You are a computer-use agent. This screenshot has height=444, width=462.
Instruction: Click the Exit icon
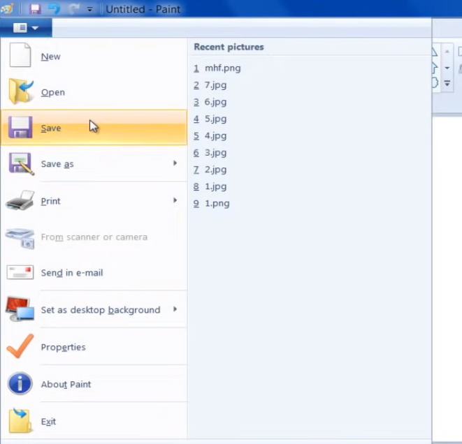coord(20,421)
